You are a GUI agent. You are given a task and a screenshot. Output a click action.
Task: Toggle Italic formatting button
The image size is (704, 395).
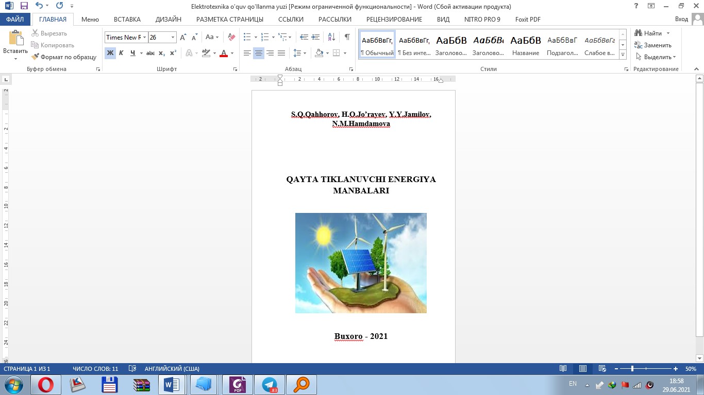pyautogui.click(x=121, y=53)
